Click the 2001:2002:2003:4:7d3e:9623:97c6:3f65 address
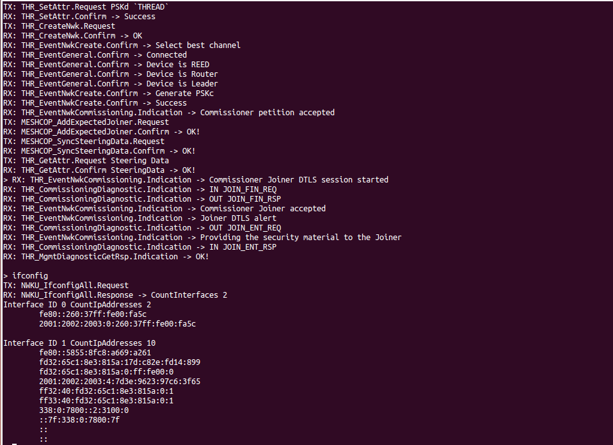Image resolution: width=613 pixels, height=445 pixels. 120,382
